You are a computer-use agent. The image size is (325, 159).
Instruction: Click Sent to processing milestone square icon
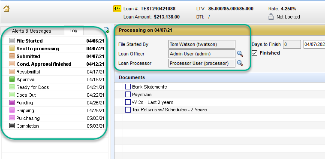(x=12, y=49)
